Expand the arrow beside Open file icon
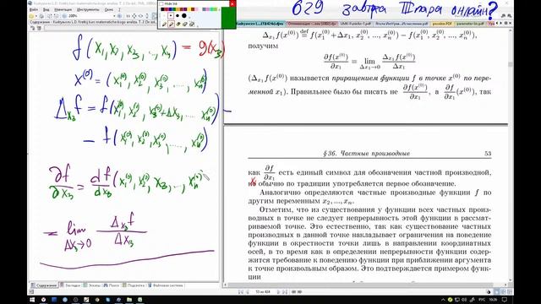 pyautogui.click(x=36, y=16)
